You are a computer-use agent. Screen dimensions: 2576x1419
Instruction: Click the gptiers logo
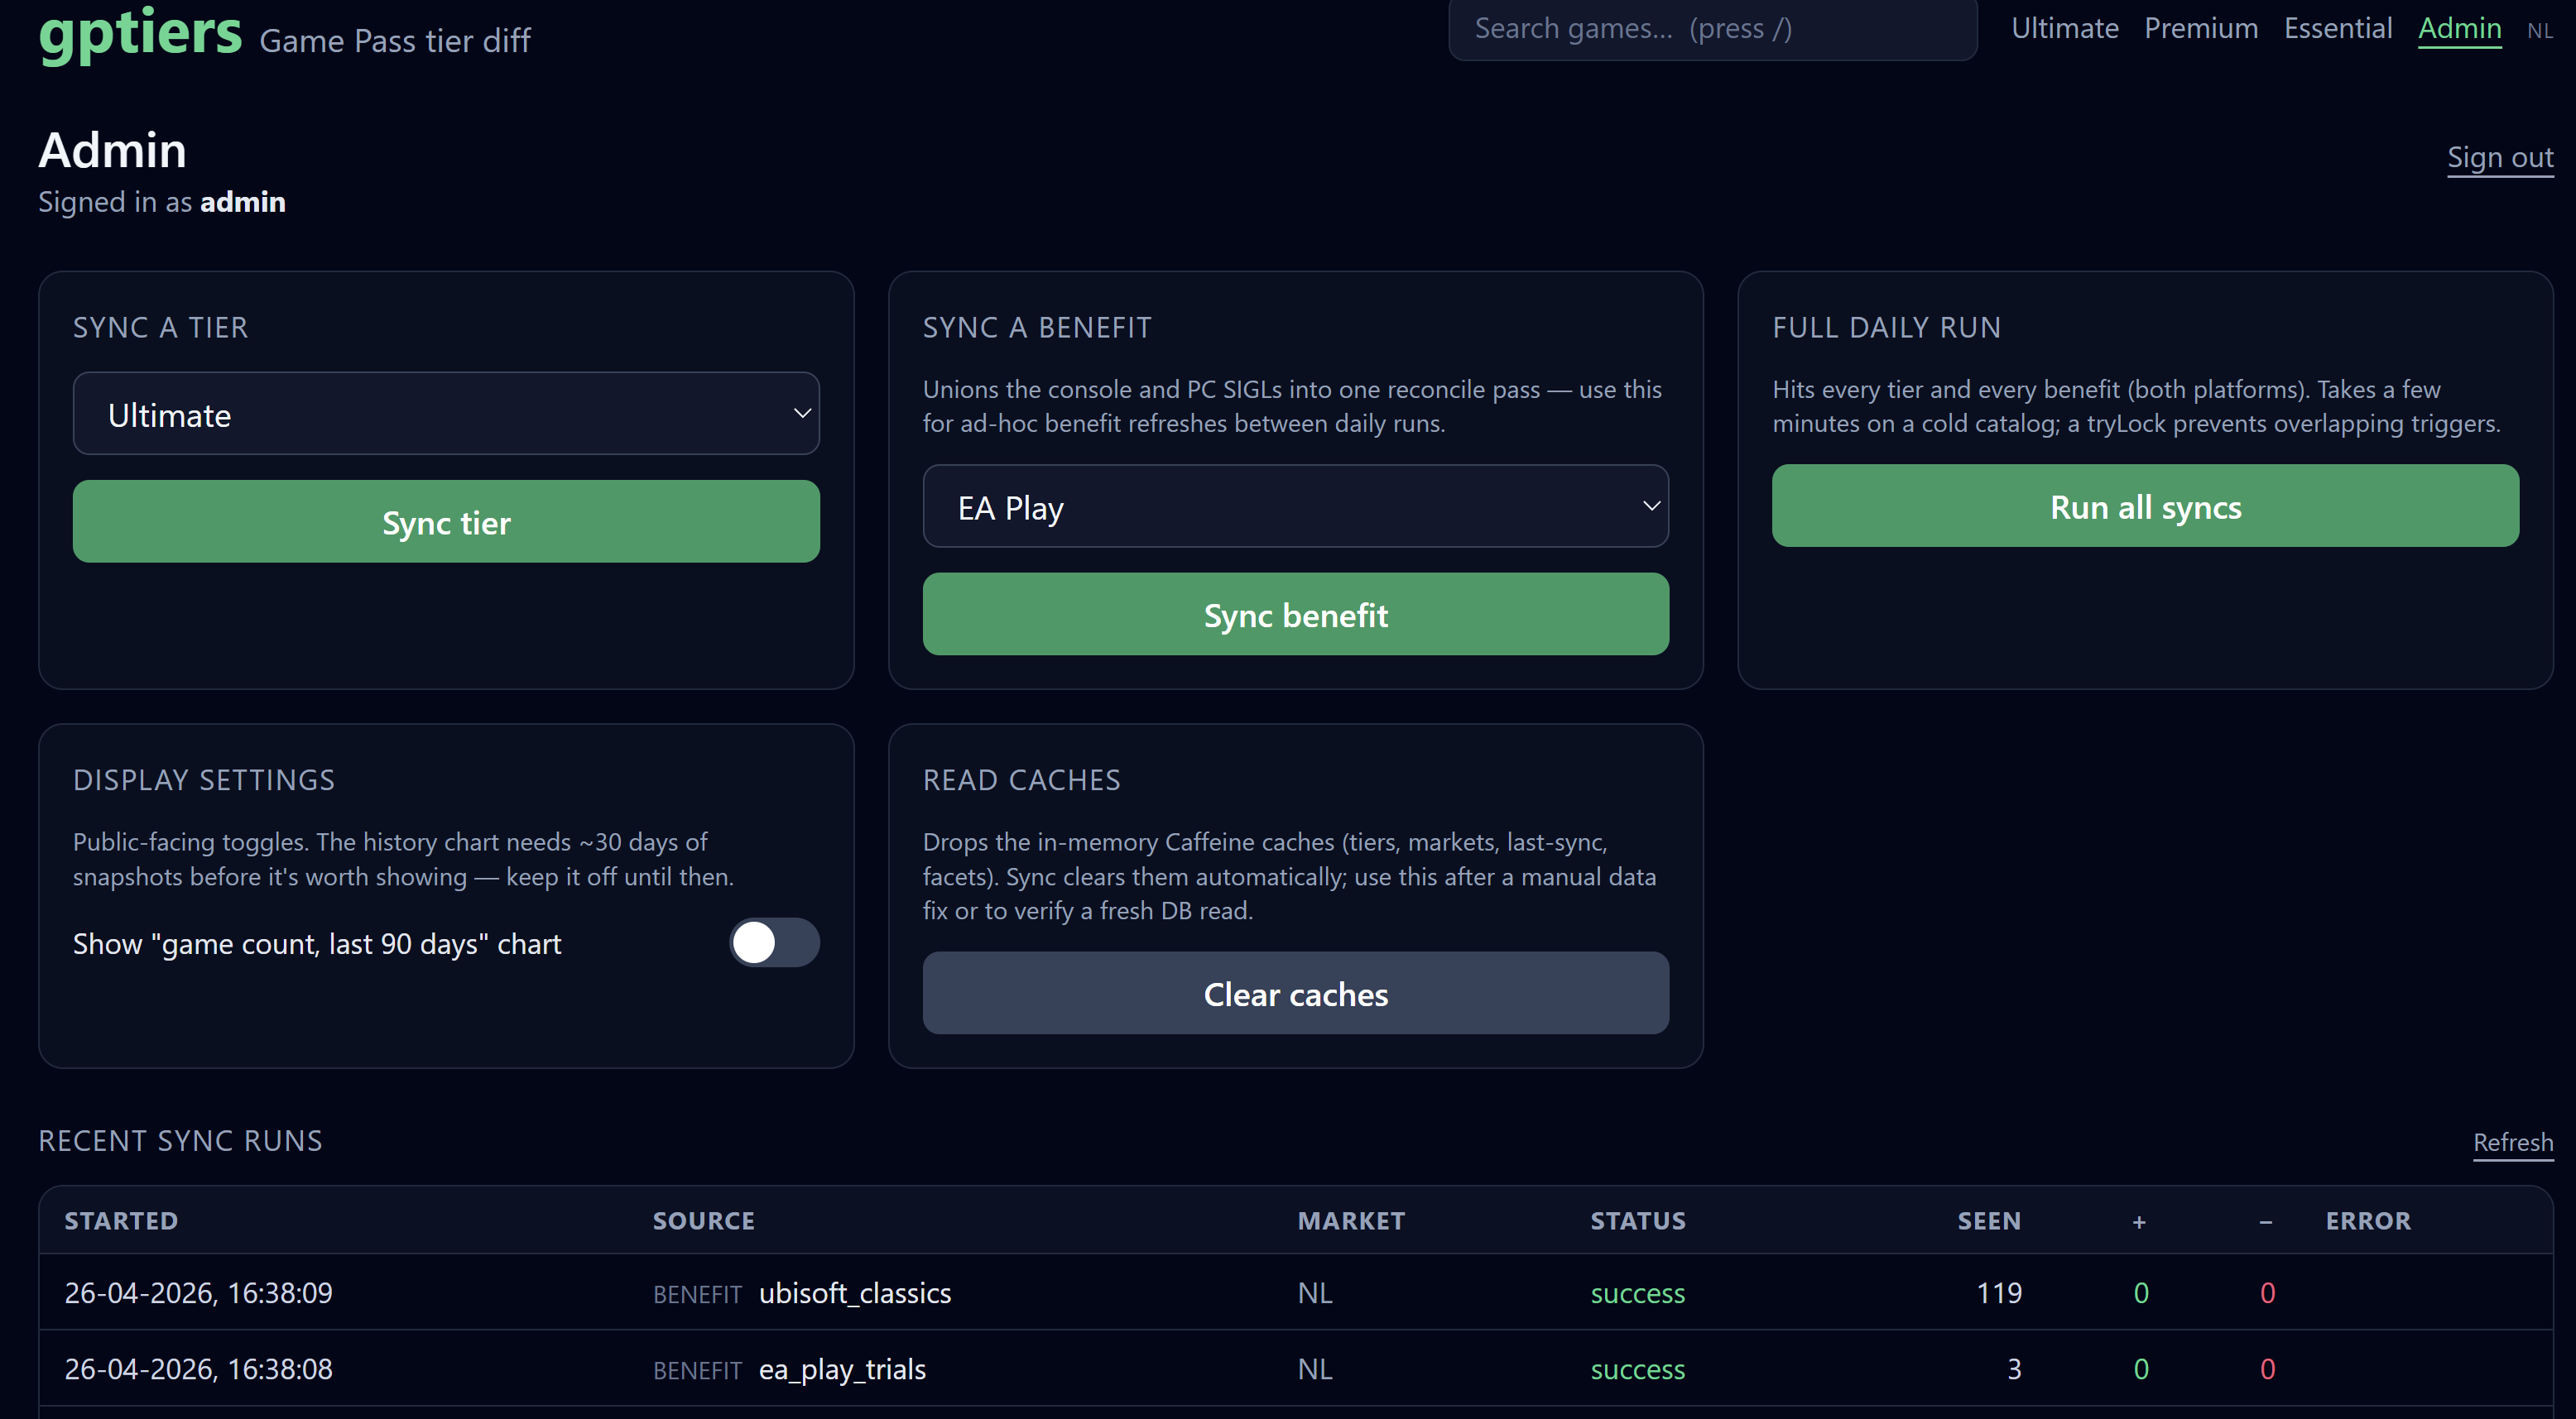pos(140,33)
